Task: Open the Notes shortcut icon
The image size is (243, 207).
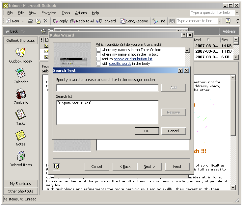Action: 20,135
